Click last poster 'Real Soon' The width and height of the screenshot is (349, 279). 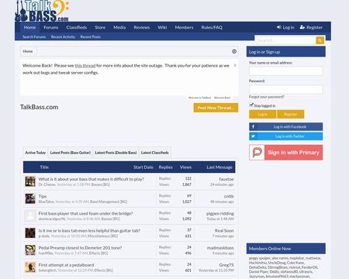224,230
